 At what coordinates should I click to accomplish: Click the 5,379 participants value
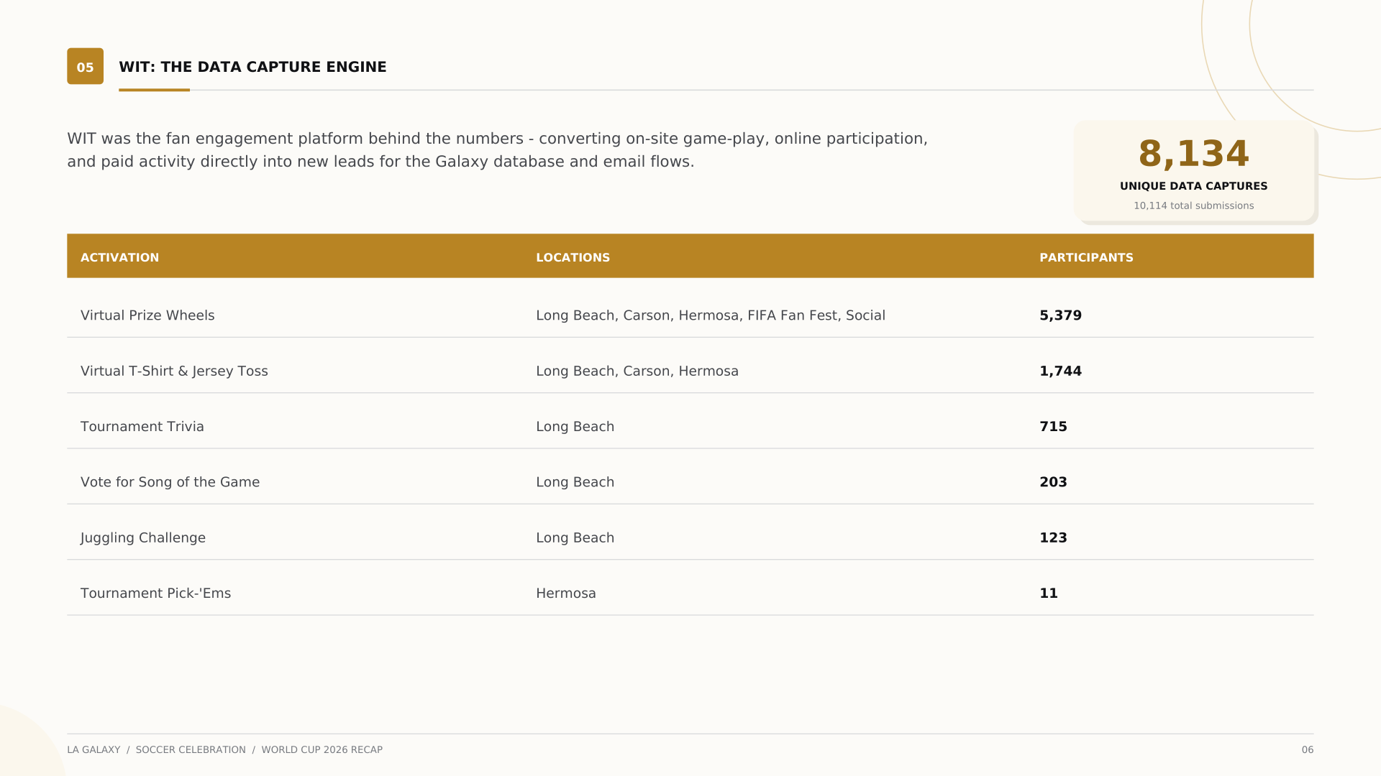coord(1060,315)
